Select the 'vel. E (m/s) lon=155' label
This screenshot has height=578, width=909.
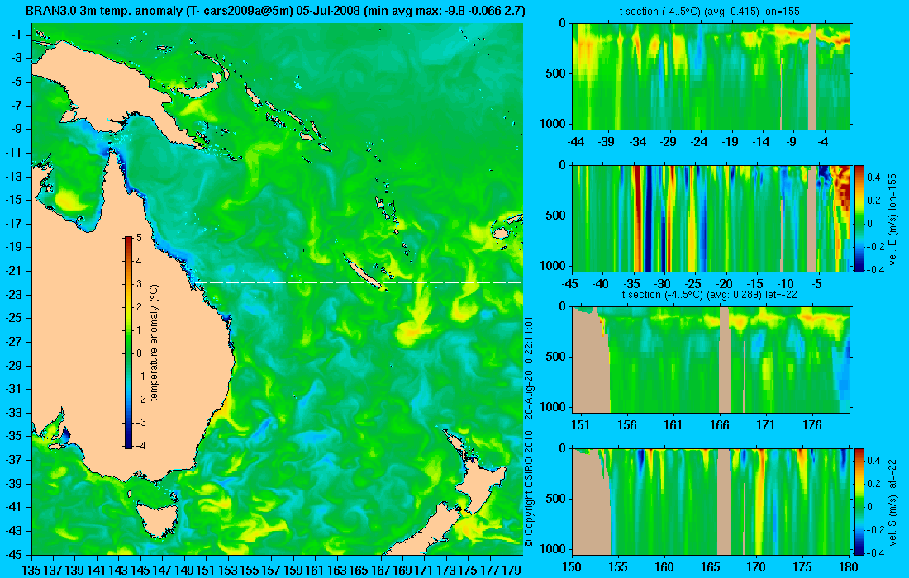892,219
